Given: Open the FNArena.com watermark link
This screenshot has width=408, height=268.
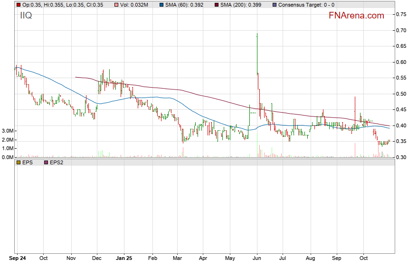Looking at the screenshot, I should point(356,16).
